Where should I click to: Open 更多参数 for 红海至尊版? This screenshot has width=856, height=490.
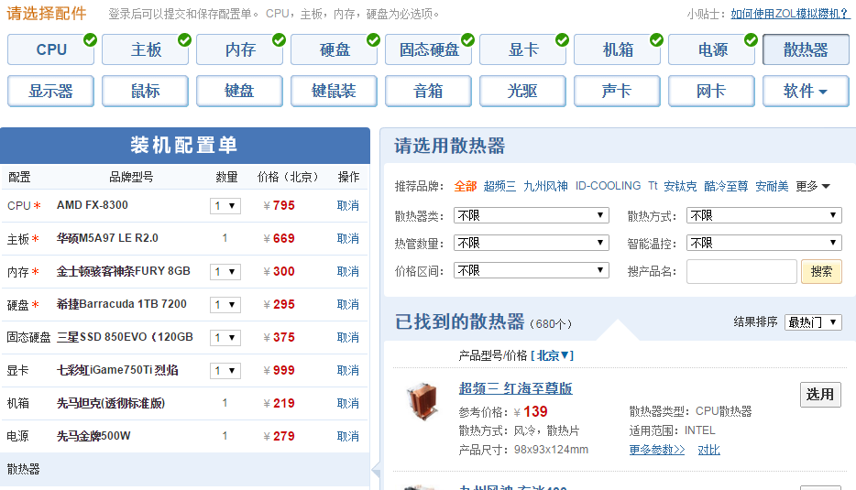coord(657,450)
